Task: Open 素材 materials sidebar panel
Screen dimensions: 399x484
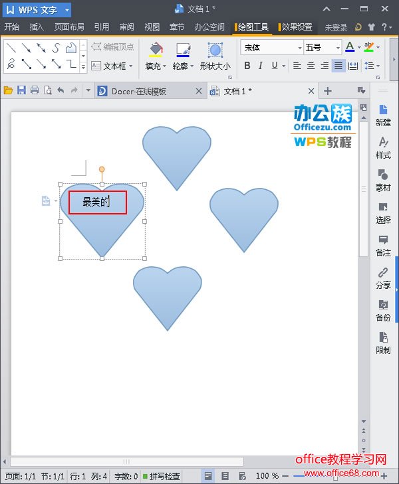Action: tap(383, 181)
